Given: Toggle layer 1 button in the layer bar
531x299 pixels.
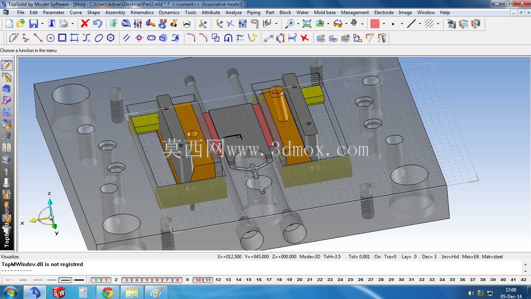Looking at the screenshot, I should coord(106,280).
